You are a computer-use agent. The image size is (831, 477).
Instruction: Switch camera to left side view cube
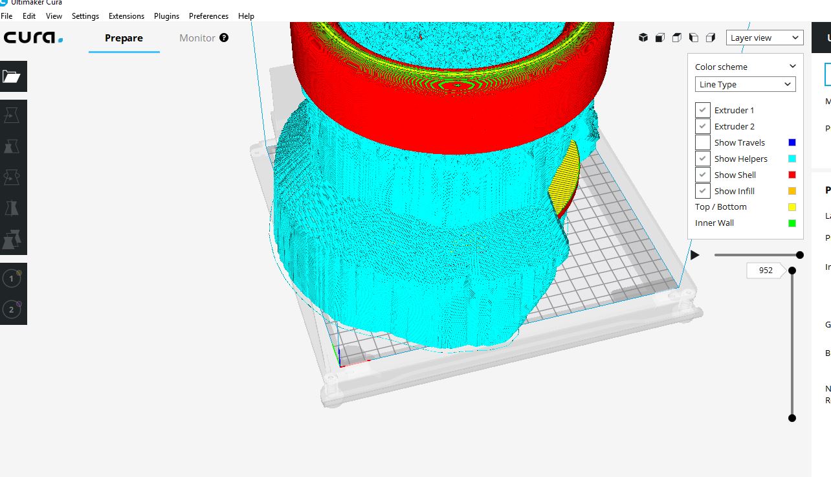pos(694,38)
